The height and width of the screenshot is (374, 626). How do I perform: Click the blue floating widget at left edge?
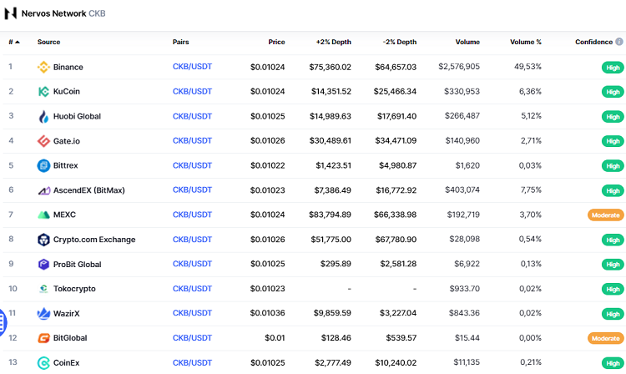click(3, 321)
